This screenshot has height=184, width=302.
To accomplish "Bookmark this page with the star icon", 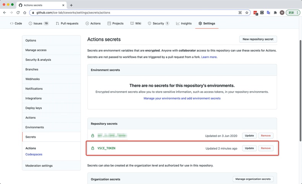I will [x=247, y=13].
